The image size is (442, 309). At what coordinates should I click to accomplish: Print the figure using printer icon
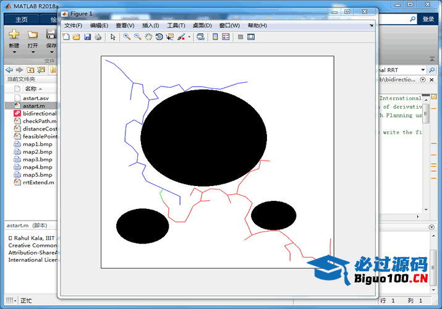(98, 37)
